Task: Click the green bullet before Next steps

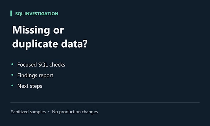Action: pyautogui.click(x=12, y=86)
